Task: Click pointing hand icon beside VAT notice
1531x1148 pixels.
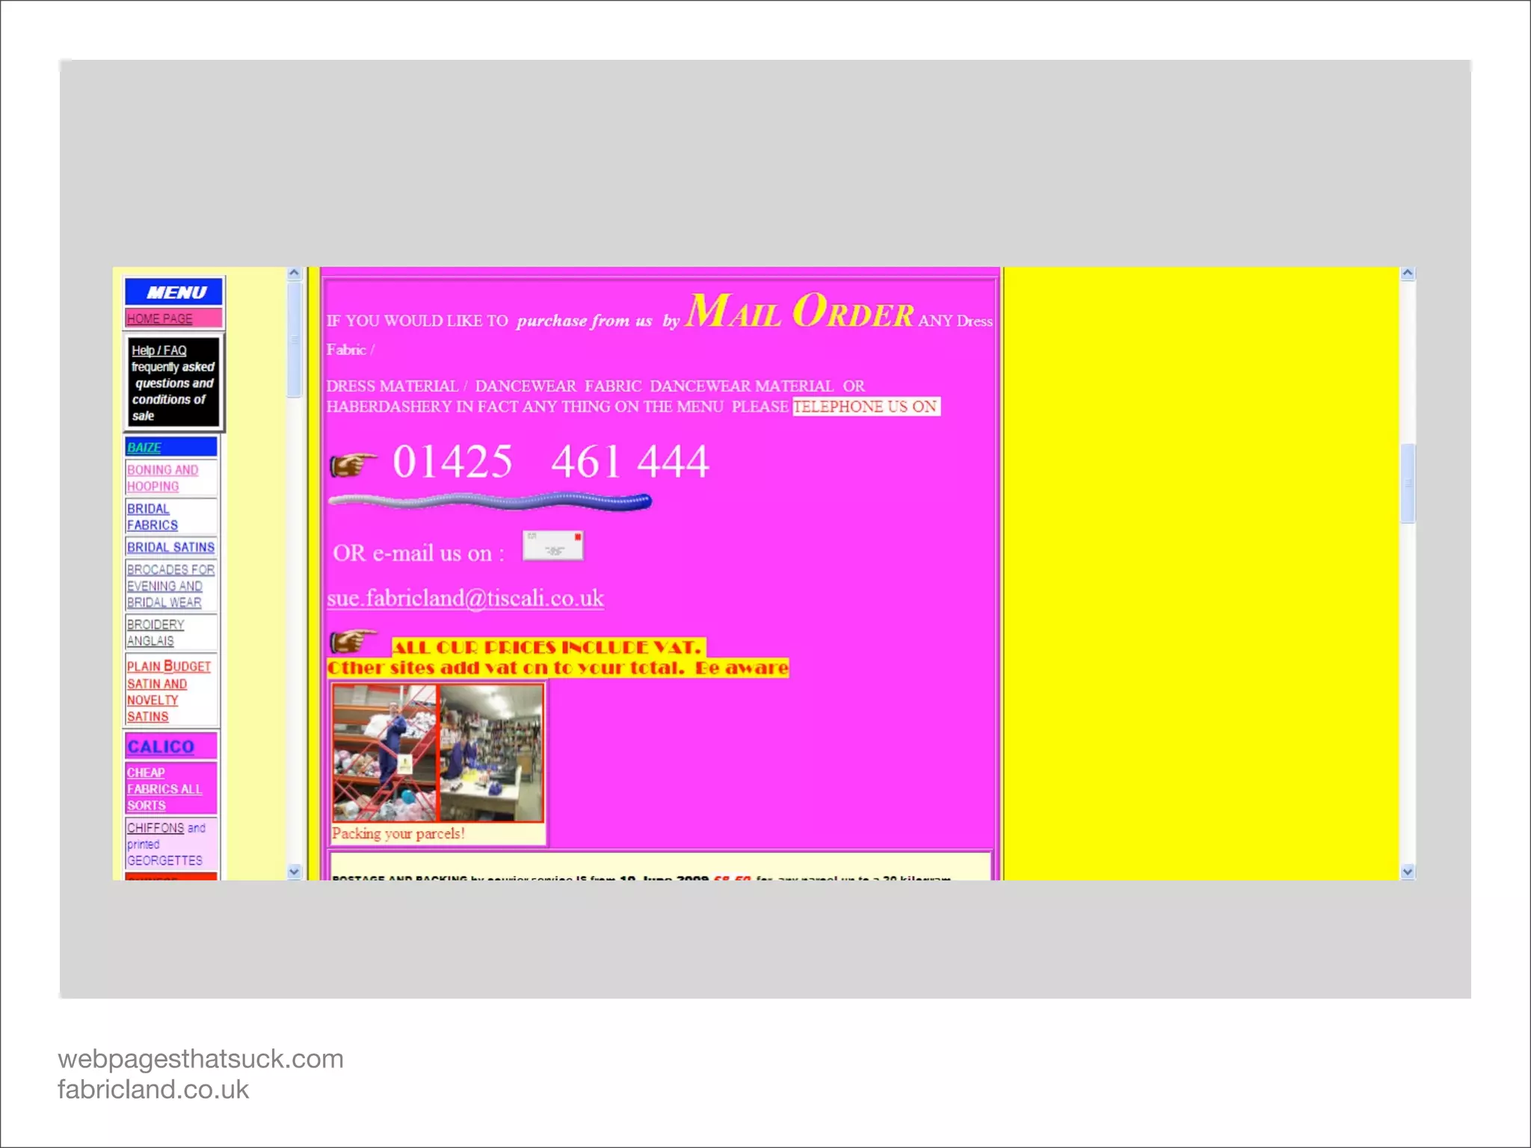Action: [x=354, y=641]
